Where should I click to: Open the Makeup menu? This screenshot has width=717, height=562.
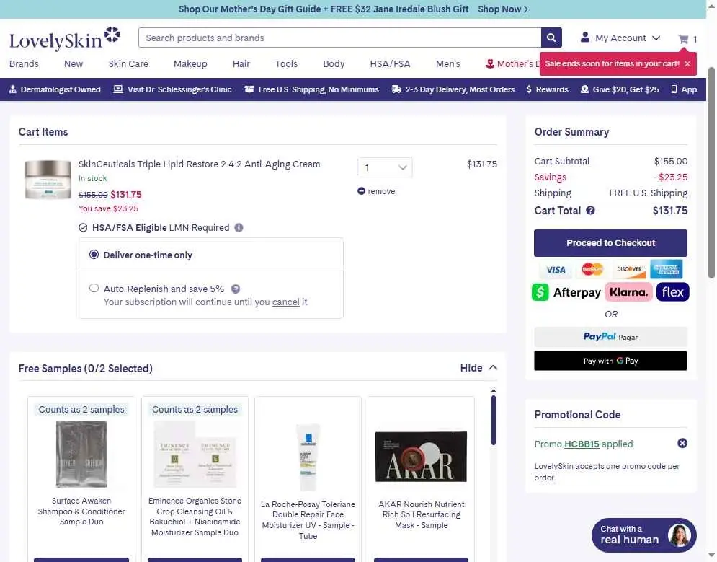point(190,63)
